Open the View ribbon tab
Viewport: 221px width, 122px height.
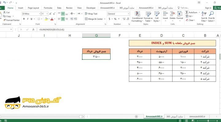79,8
